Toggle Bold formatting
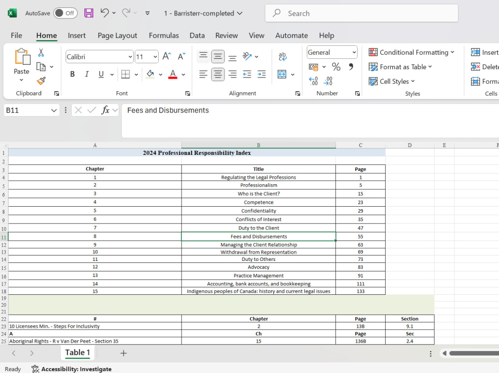The image size is (499, 373). (x=72, y=74)
